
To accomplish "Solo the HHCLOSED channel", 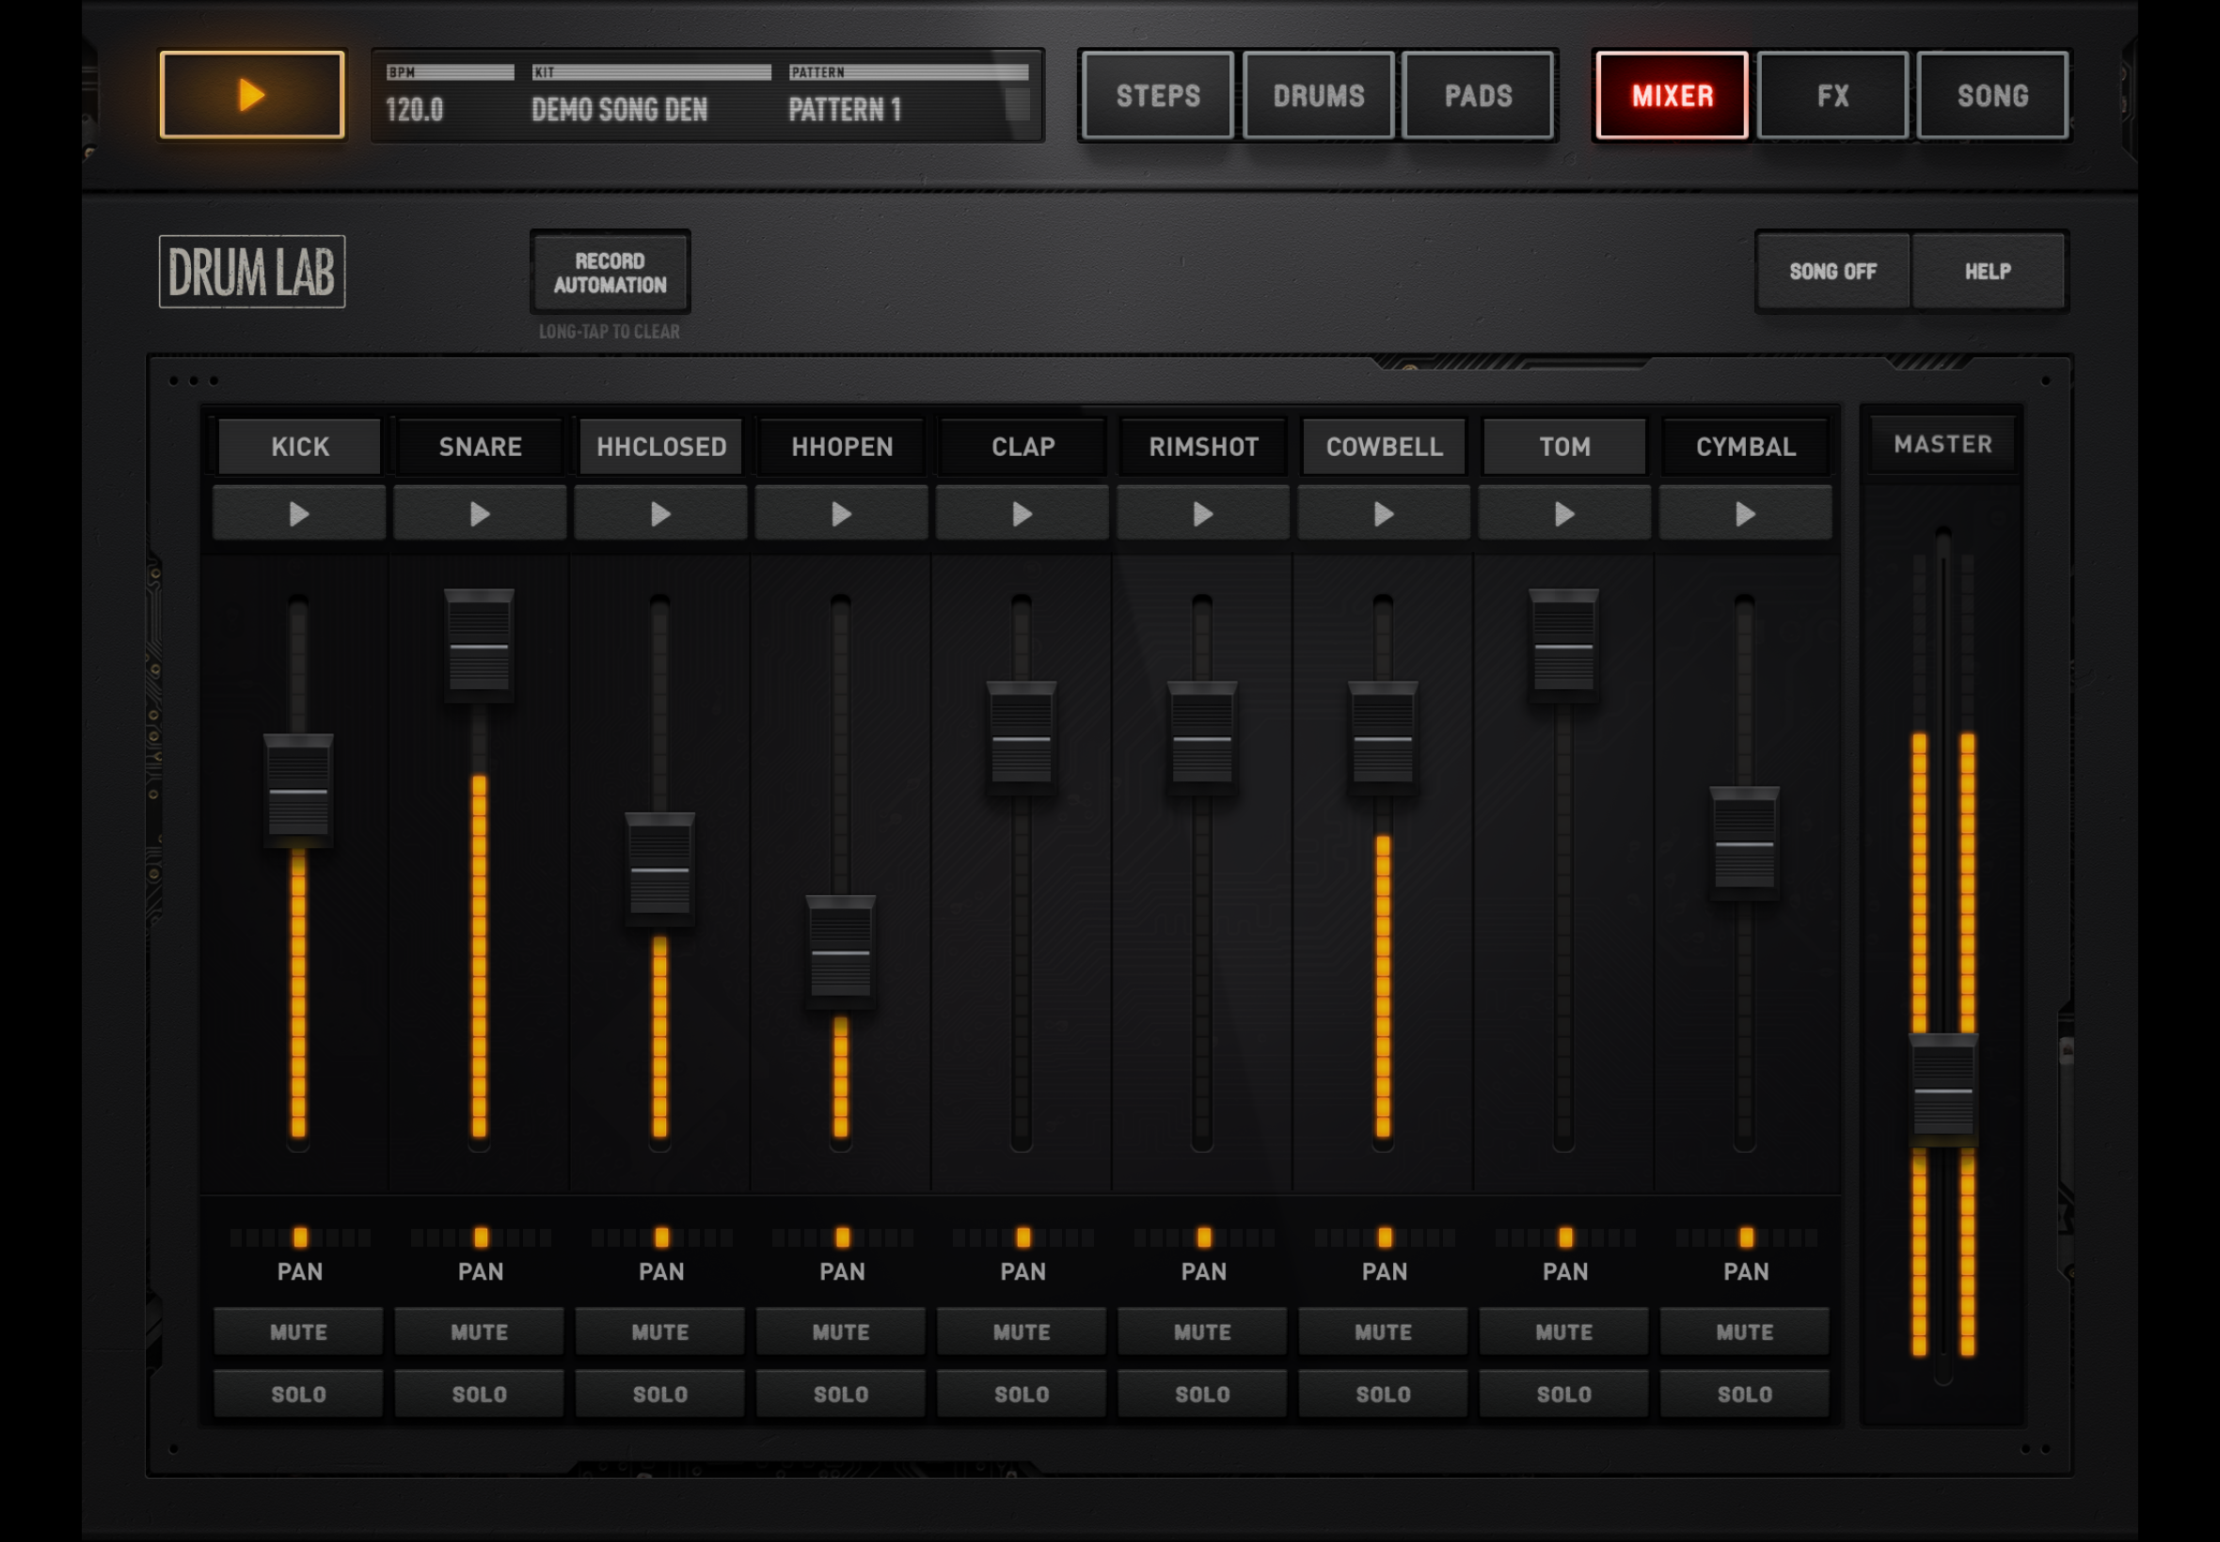I will (x=660, y=1393).
